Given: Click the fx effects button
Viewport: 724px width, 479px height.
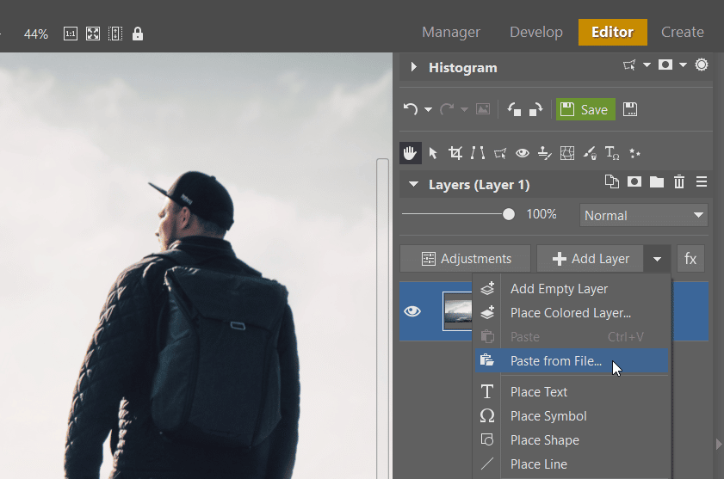Looking at the screenshot, I should [x=690, y=259].
